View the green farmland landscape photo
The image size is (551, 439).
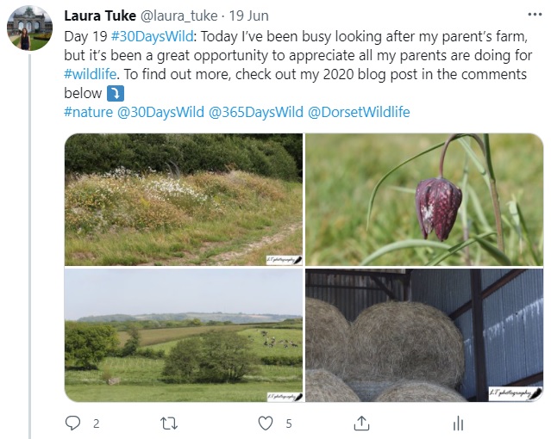(x=183, y=336)
